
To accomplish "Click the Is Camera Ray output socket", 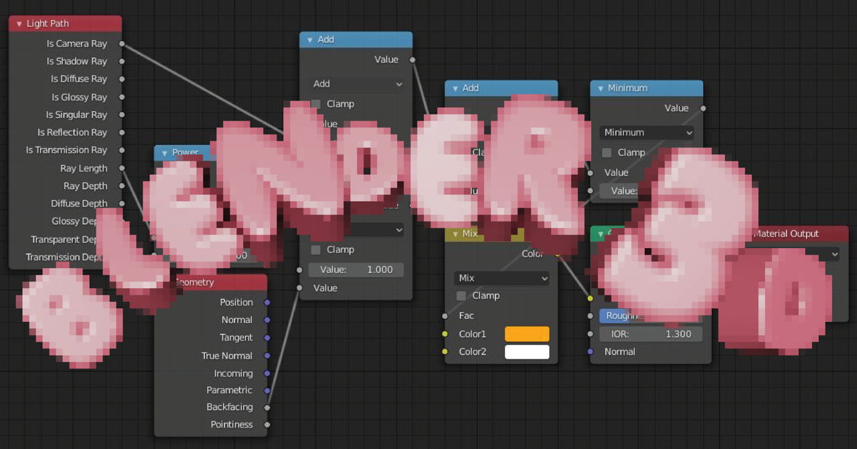I will click(x=122, y=44).
